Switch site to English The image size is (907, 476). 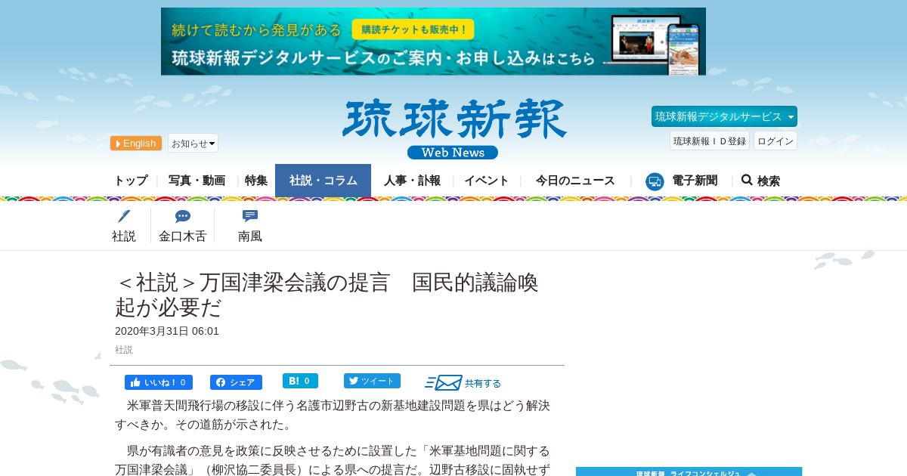pyautogui.click(x=136, y=144)
